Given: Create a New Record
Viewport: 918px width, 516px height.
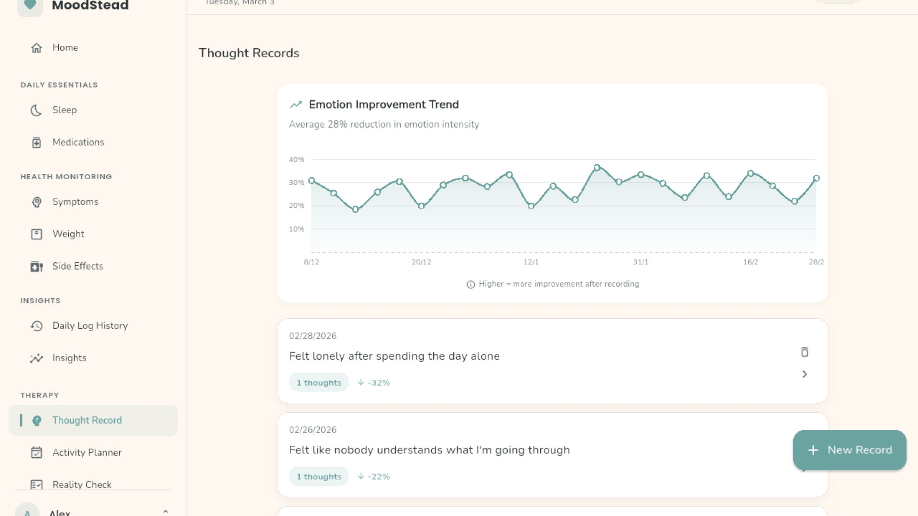Looking at the screenshot, I should (x=850, y=450).
